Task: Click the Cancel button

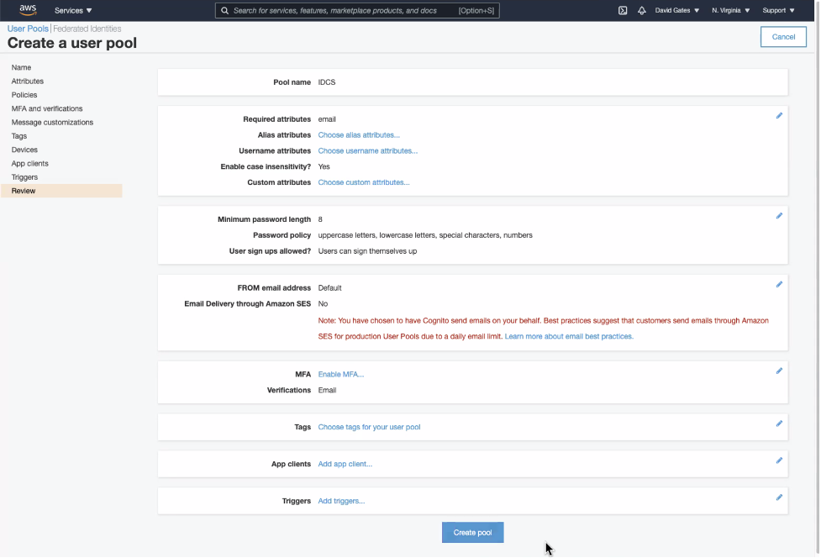Action: (783, 37)
